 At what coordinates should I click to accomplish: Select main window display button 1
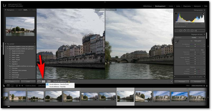click(8, 86)
